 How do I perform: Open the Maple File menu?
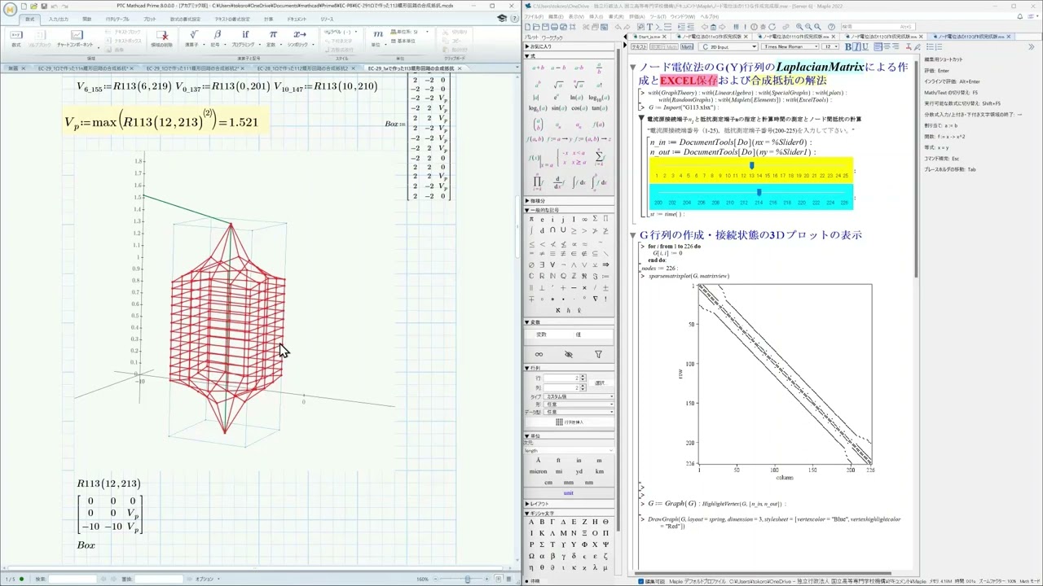point(534,16)
